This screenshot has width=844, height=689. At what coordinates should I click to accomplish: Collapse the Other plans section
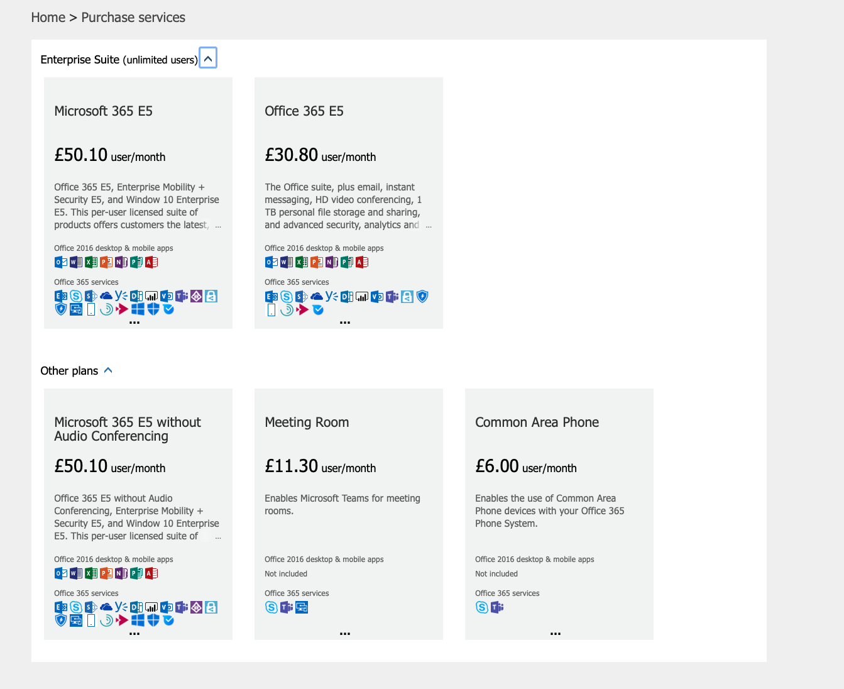coord(108,370)
